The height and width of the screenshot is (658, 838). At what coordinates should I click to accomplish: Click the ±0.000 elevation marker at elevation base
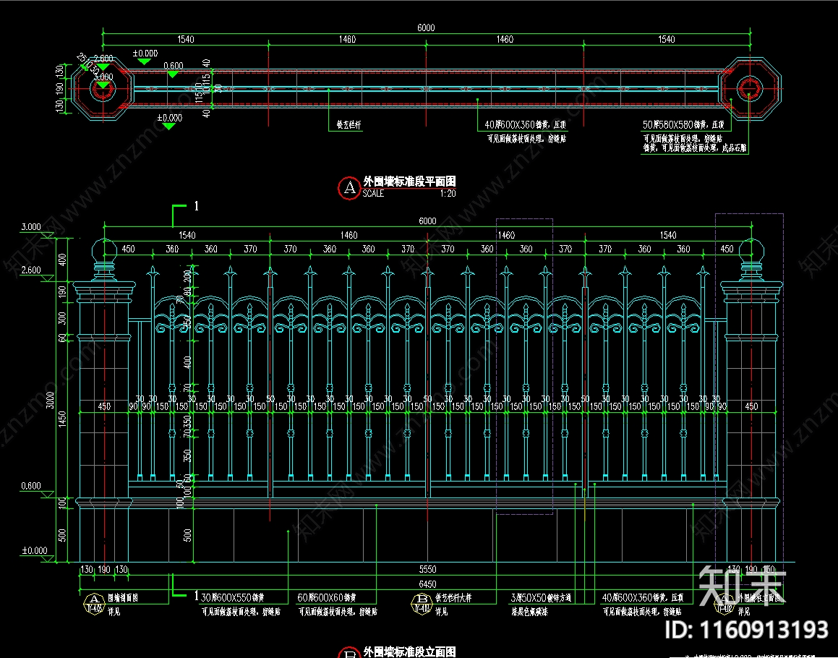point(33,551)
